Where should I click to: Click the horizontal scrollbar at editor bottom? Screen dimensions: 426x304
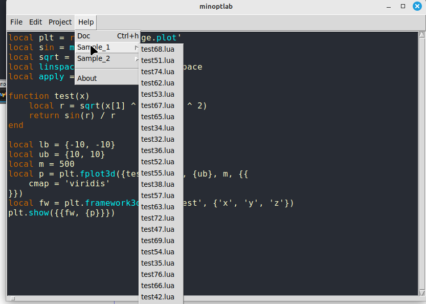pos(213,298)
